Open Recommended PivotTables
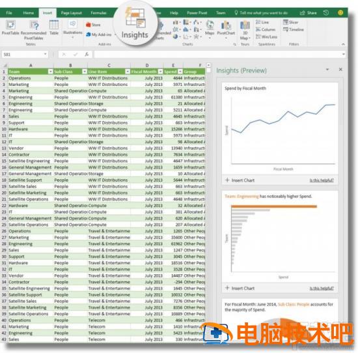Viewport: 358px width, 353px height. coord(34,30)
